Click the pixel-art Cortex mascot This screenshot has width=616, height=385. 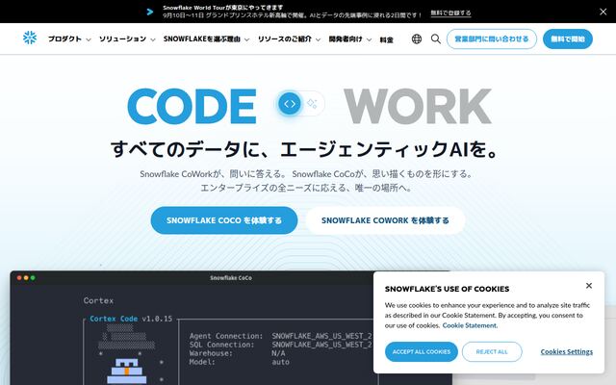tap(126, 371)
